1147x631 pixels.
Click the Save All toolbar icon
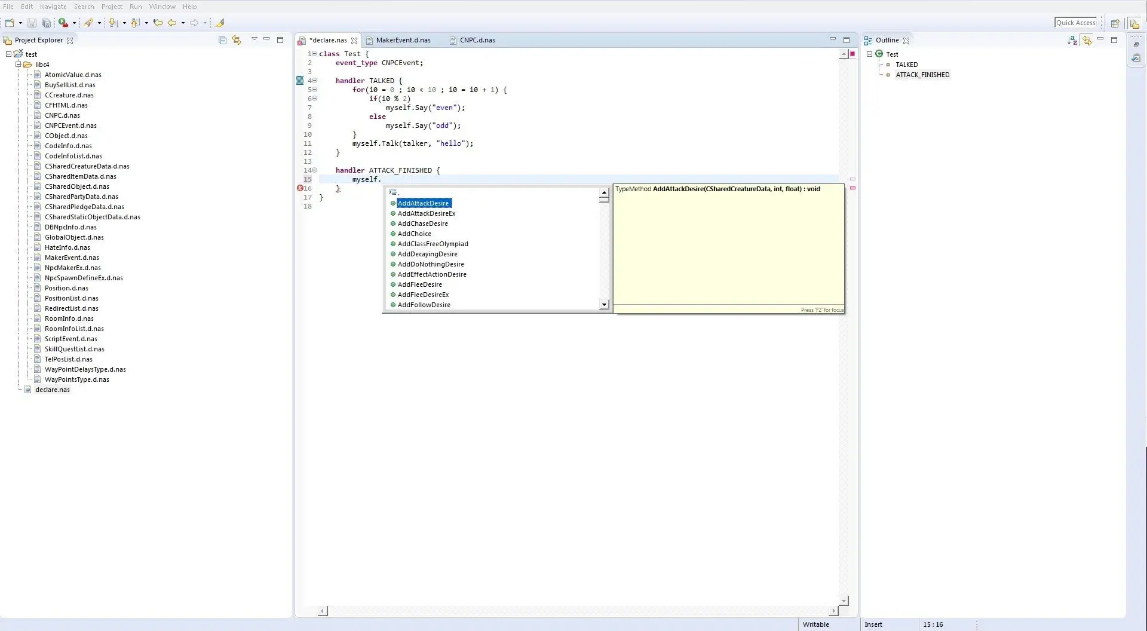coord(46,23)
